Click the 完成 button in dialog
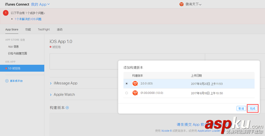Image resolution: width=265 pixels, height=136 pixels. point(253,109)
